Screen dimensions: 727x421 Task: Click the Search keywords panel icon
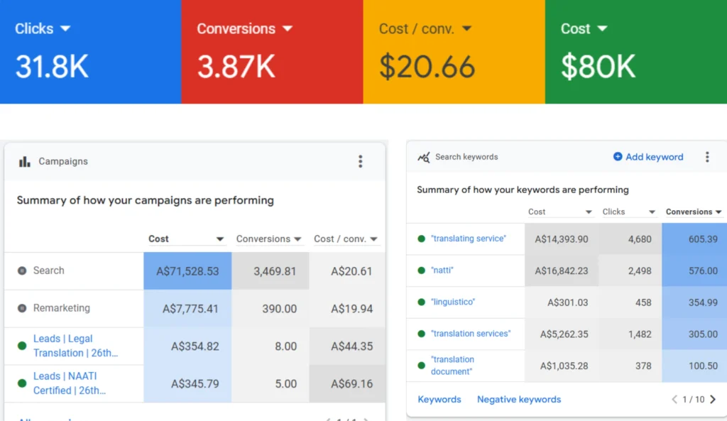424,158
